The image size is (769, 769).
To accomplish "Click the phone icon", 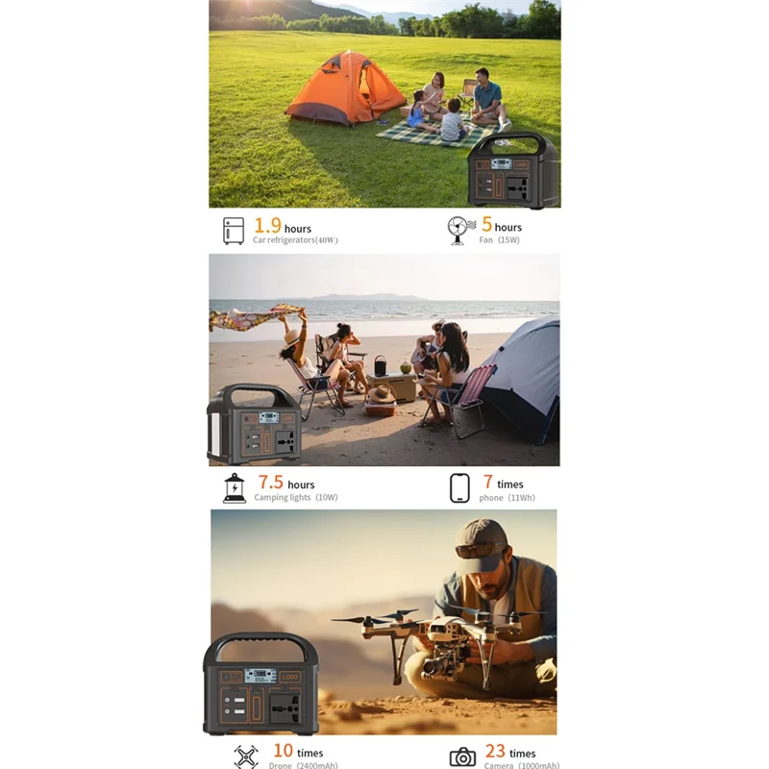I will tap(459, 488).
